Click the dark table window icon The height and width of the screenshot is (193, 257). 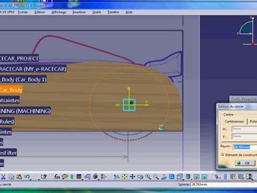(79, 177)
